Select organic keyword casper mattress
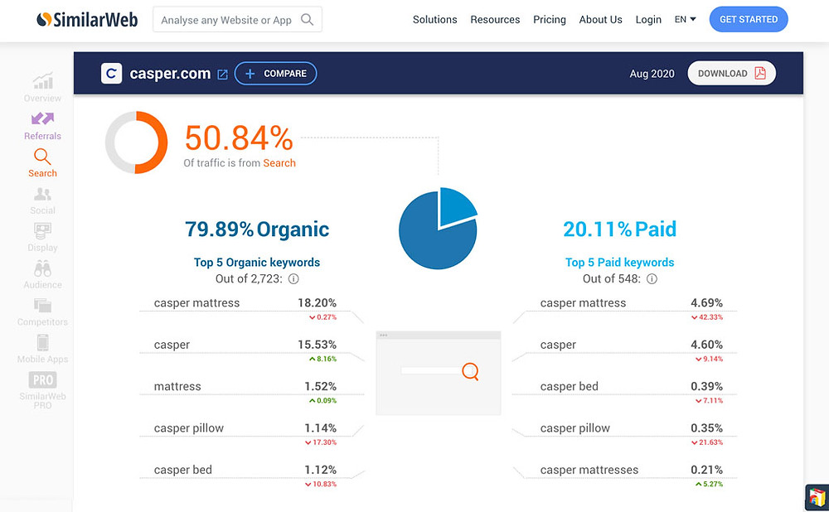The height and width of the screenshot is (512, 829). [196, 302]
